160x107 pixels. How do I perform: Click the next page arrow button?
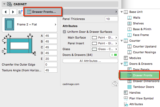[13, 12]
